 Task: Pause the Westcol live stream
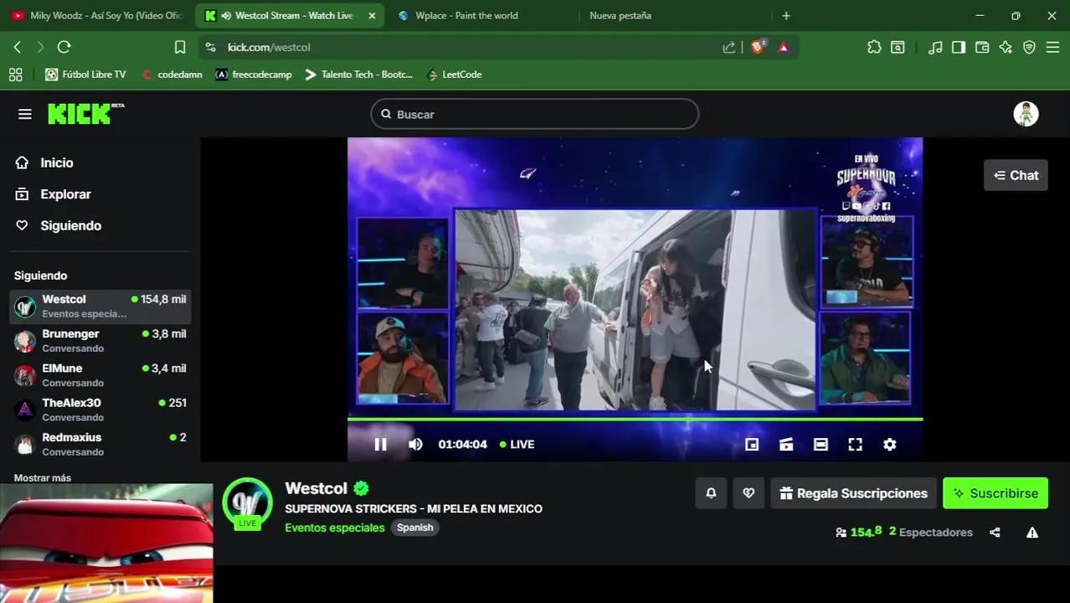[380, 445]
